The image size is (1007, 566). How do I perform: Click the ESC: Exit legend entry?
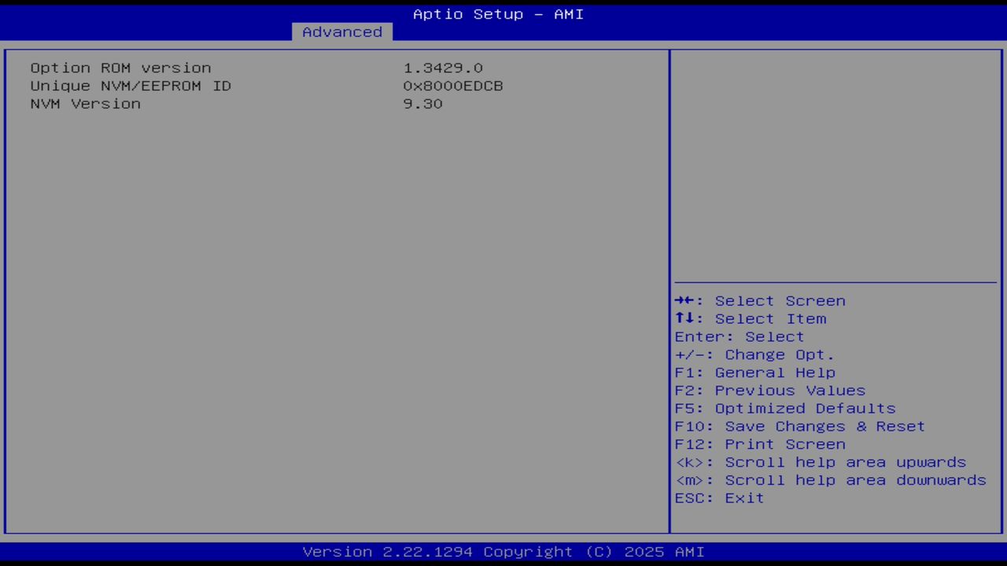point(718,498)
